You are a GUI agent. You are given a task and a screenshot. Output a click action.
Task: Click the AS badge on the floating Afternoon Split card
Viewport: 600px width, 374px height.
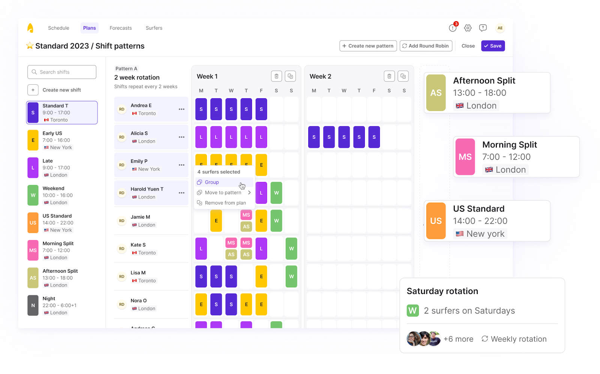pyautogui.click(x=436, y=93)
